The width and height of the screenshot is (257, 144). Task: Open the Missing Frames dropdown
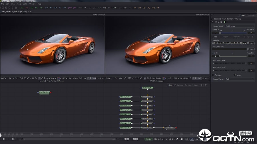pos(240,79)
